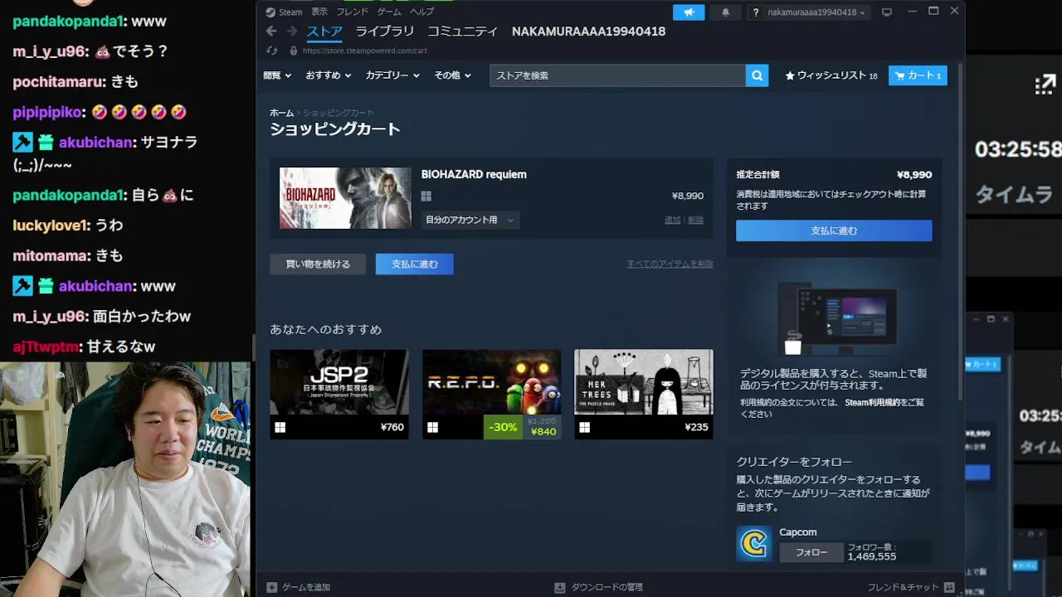Open the Her Trees recommended game card
The width and height of the screenshot is (1062, 597).
(643, 394)
